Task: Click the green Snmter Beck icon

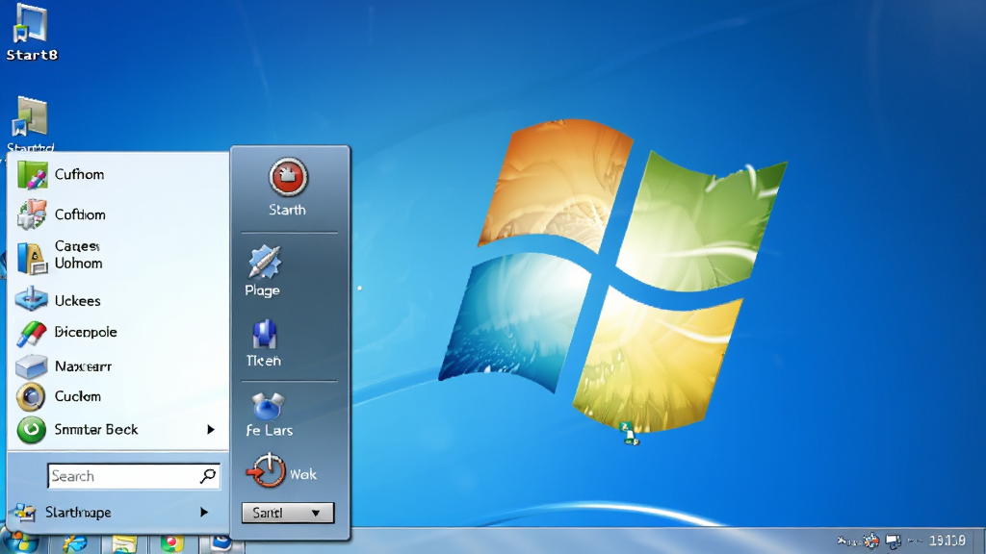Action: pos(31,430)
